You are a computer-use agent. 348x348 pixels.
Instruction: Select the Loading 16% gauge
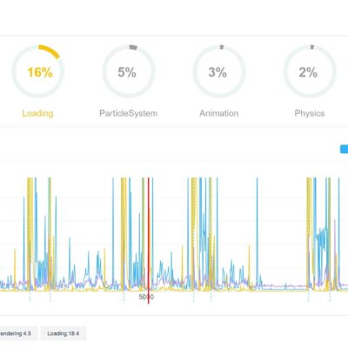click(x=38, y=71)
